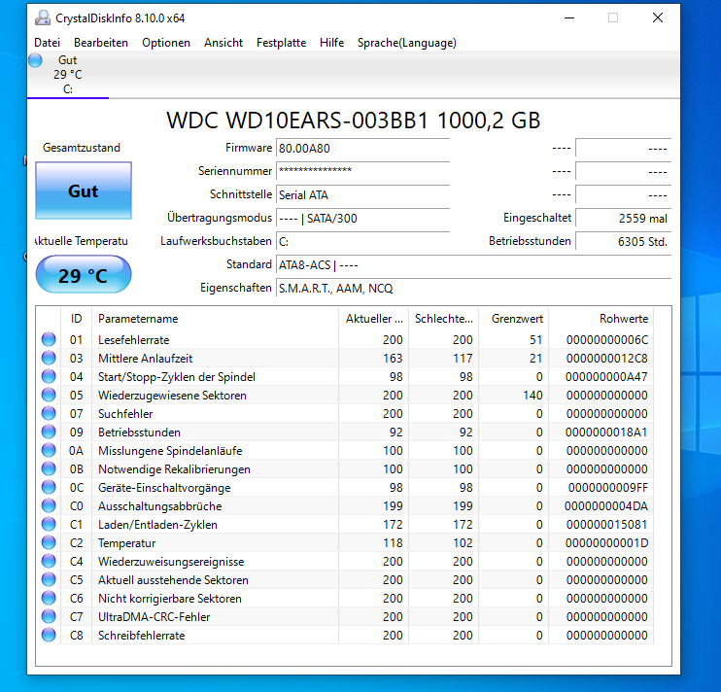
Task: Click Grenzwert value 140 in Wiederzugewiesene row
Action: (x=532, y=396)
